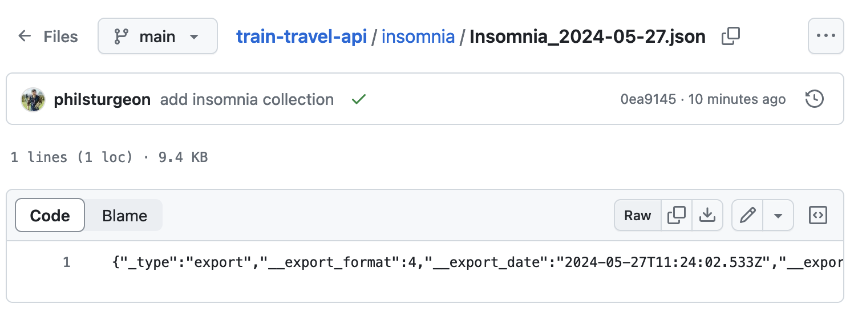Expand more edit options caret
Viewport: 858px width, 324px height.
[778, 215]
